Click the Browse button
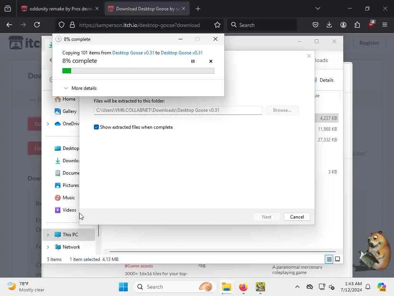 (282, 110)
